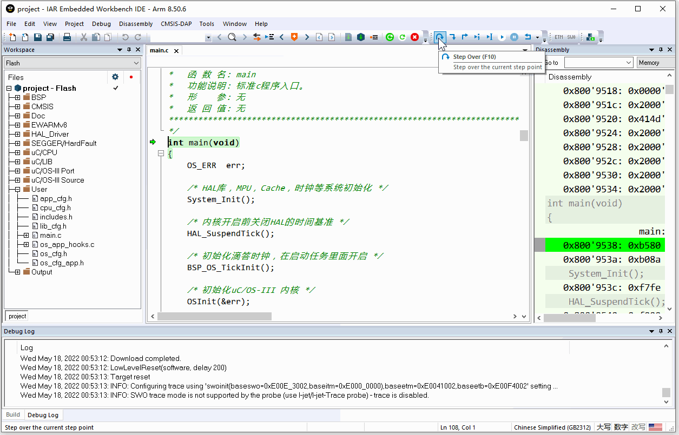Stop debugging with the red X icon

(x=415, y=37)
